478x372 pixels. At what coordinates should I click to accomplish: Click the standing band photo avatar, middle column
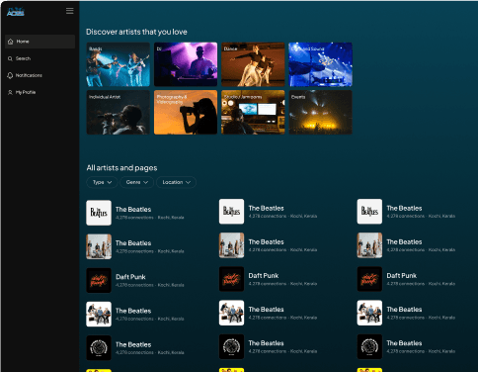232,245
